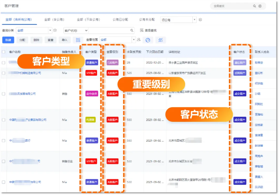Image resolution: width=279 pixels, height=195 pixels.
Task: Click the person icon beside 查看范围
Action: pyautogui.click(x=139, y=40)
